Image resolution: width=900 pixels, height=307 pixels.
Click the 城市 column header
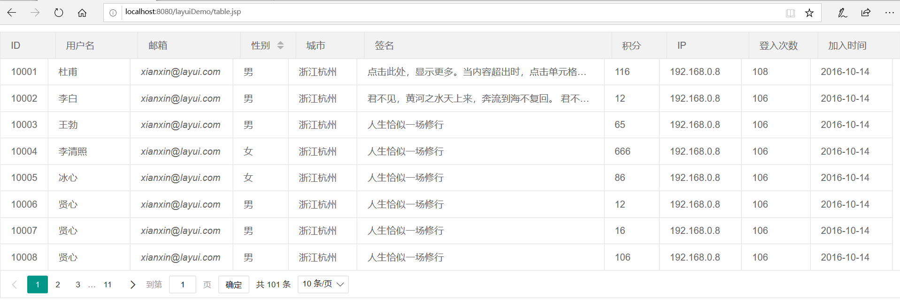[331, 45]
